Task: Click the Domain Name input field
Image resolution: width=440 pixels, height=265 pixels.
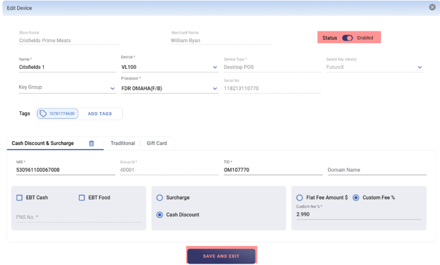Action: tap(378, 170)
